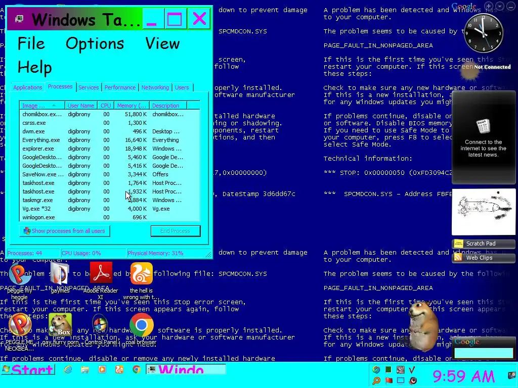Viewport: 518px width, 388px height.
Task: Sort processes by Memory column
Action: tap(132, 106)
